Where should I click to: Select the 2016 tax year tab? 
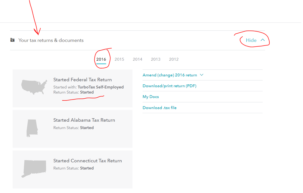(x=101, y=59)
